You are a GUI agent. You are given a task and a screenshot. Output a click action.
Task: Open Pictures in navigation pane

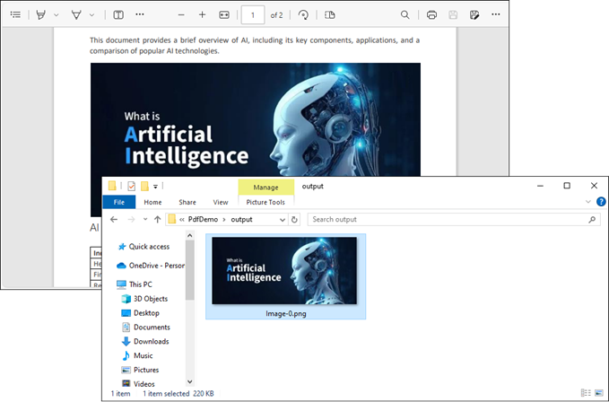point(140,370)
